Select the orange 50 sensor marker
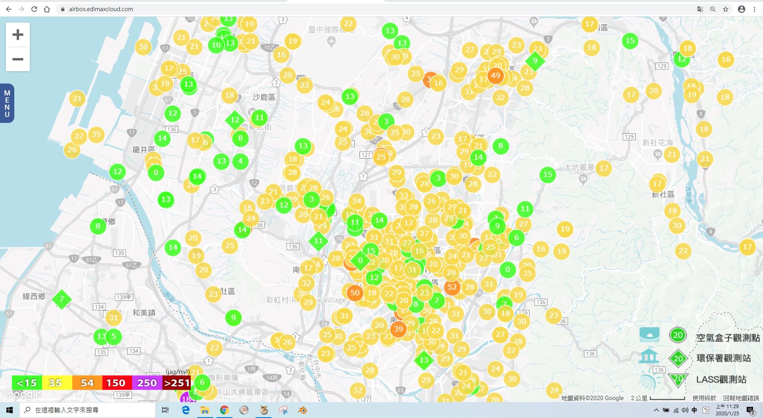This screenshot has width=763, height=418. click(355, 293)
